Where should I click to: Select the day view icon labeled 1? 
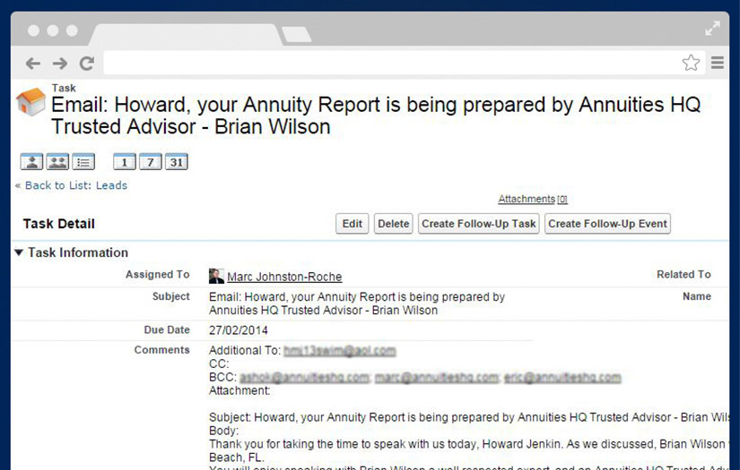click(x=125, y=162)
